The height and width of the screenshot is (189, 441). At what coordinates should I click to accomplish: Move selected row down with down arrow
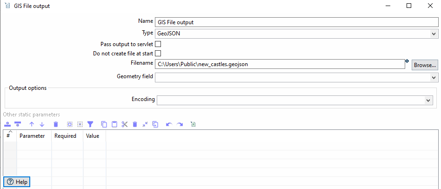point(42,124)
